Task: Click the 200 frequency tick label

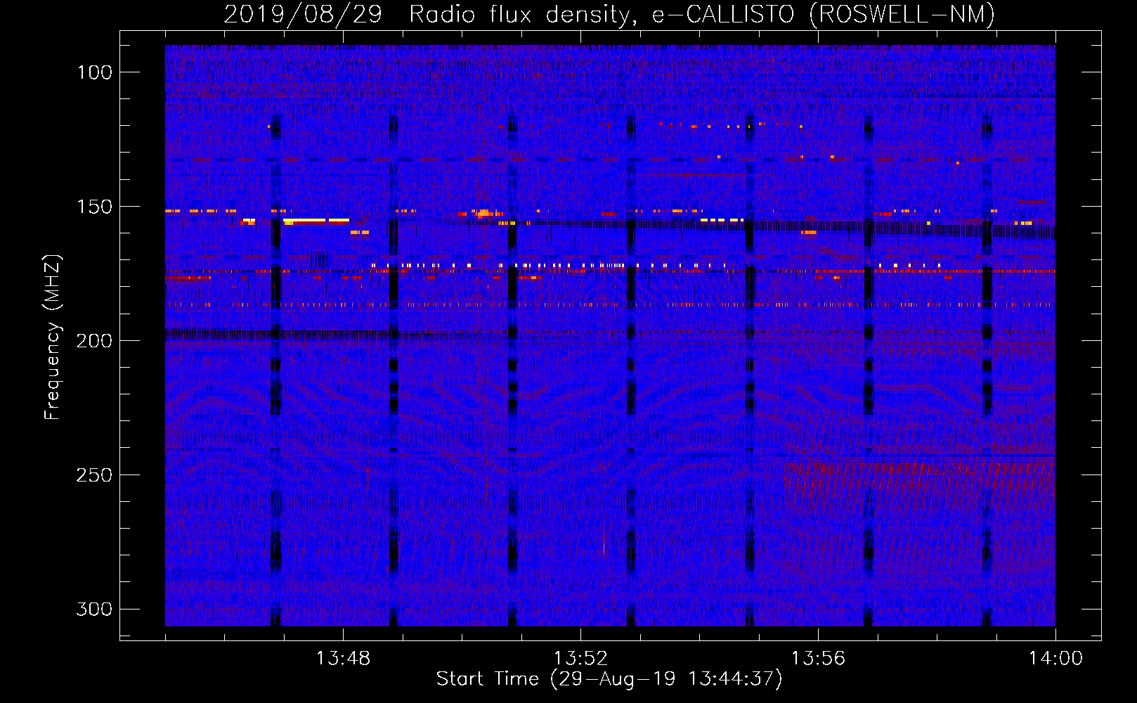Action: pos(95,341)
